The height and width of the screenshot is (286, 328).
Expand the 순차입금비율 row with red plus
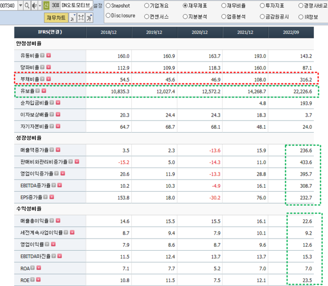pyautogui.click(x=58, y=103)
